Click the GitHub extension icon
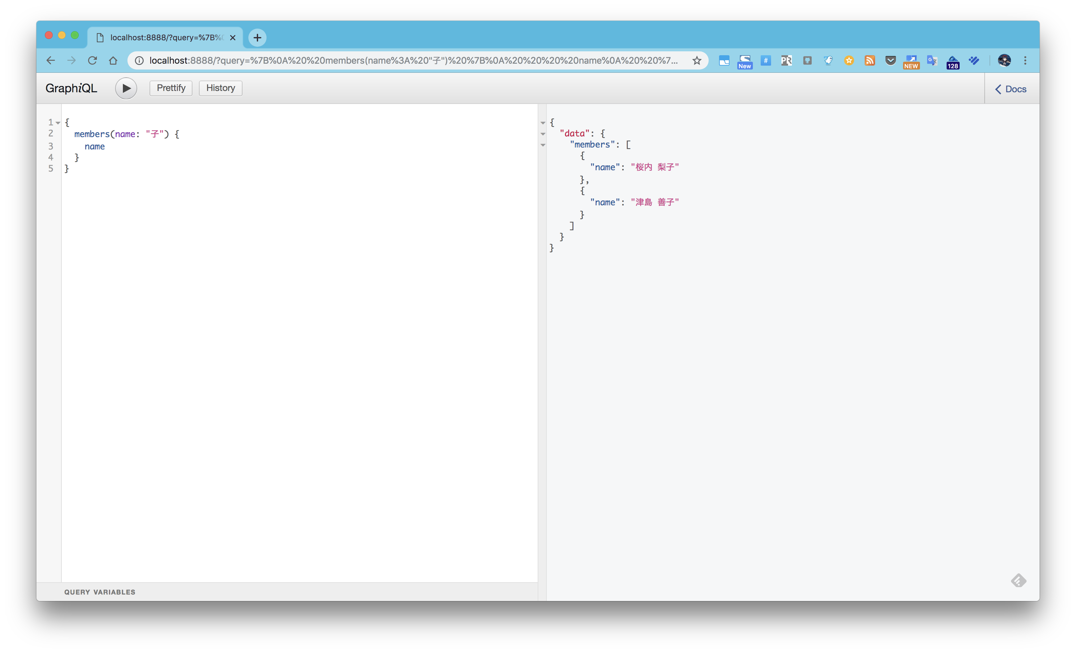1076x653 pixels. tap(807, 61)
